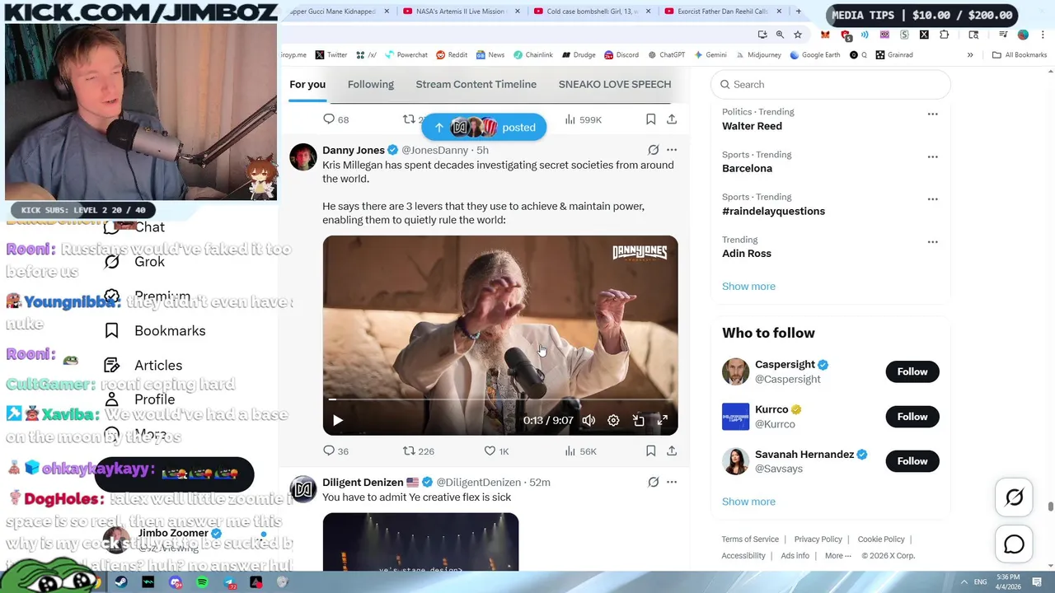Enter fullscreen on the Danny Jones video
This screenshot has width=1055, height=593.
[x=662, y=421]
